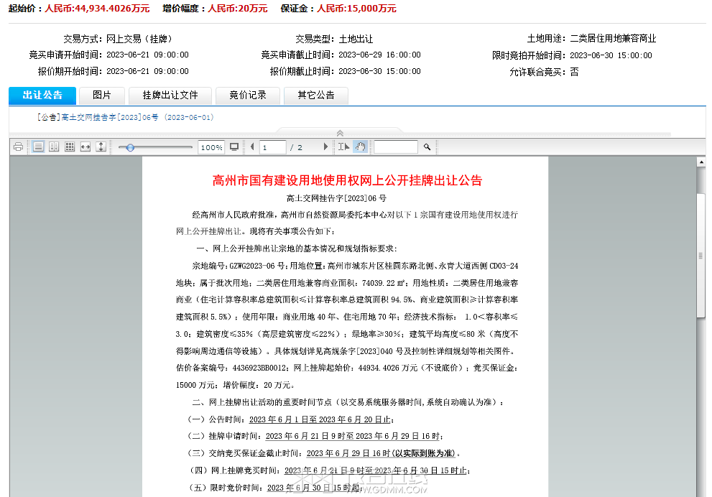This screenshot has width=712, height=497.
Task: Click timed auction start time 2023-06-30 15:00:00
Action: coord(611,55)
